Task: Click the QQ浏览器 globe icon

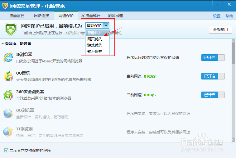Action: coord(8,113)
